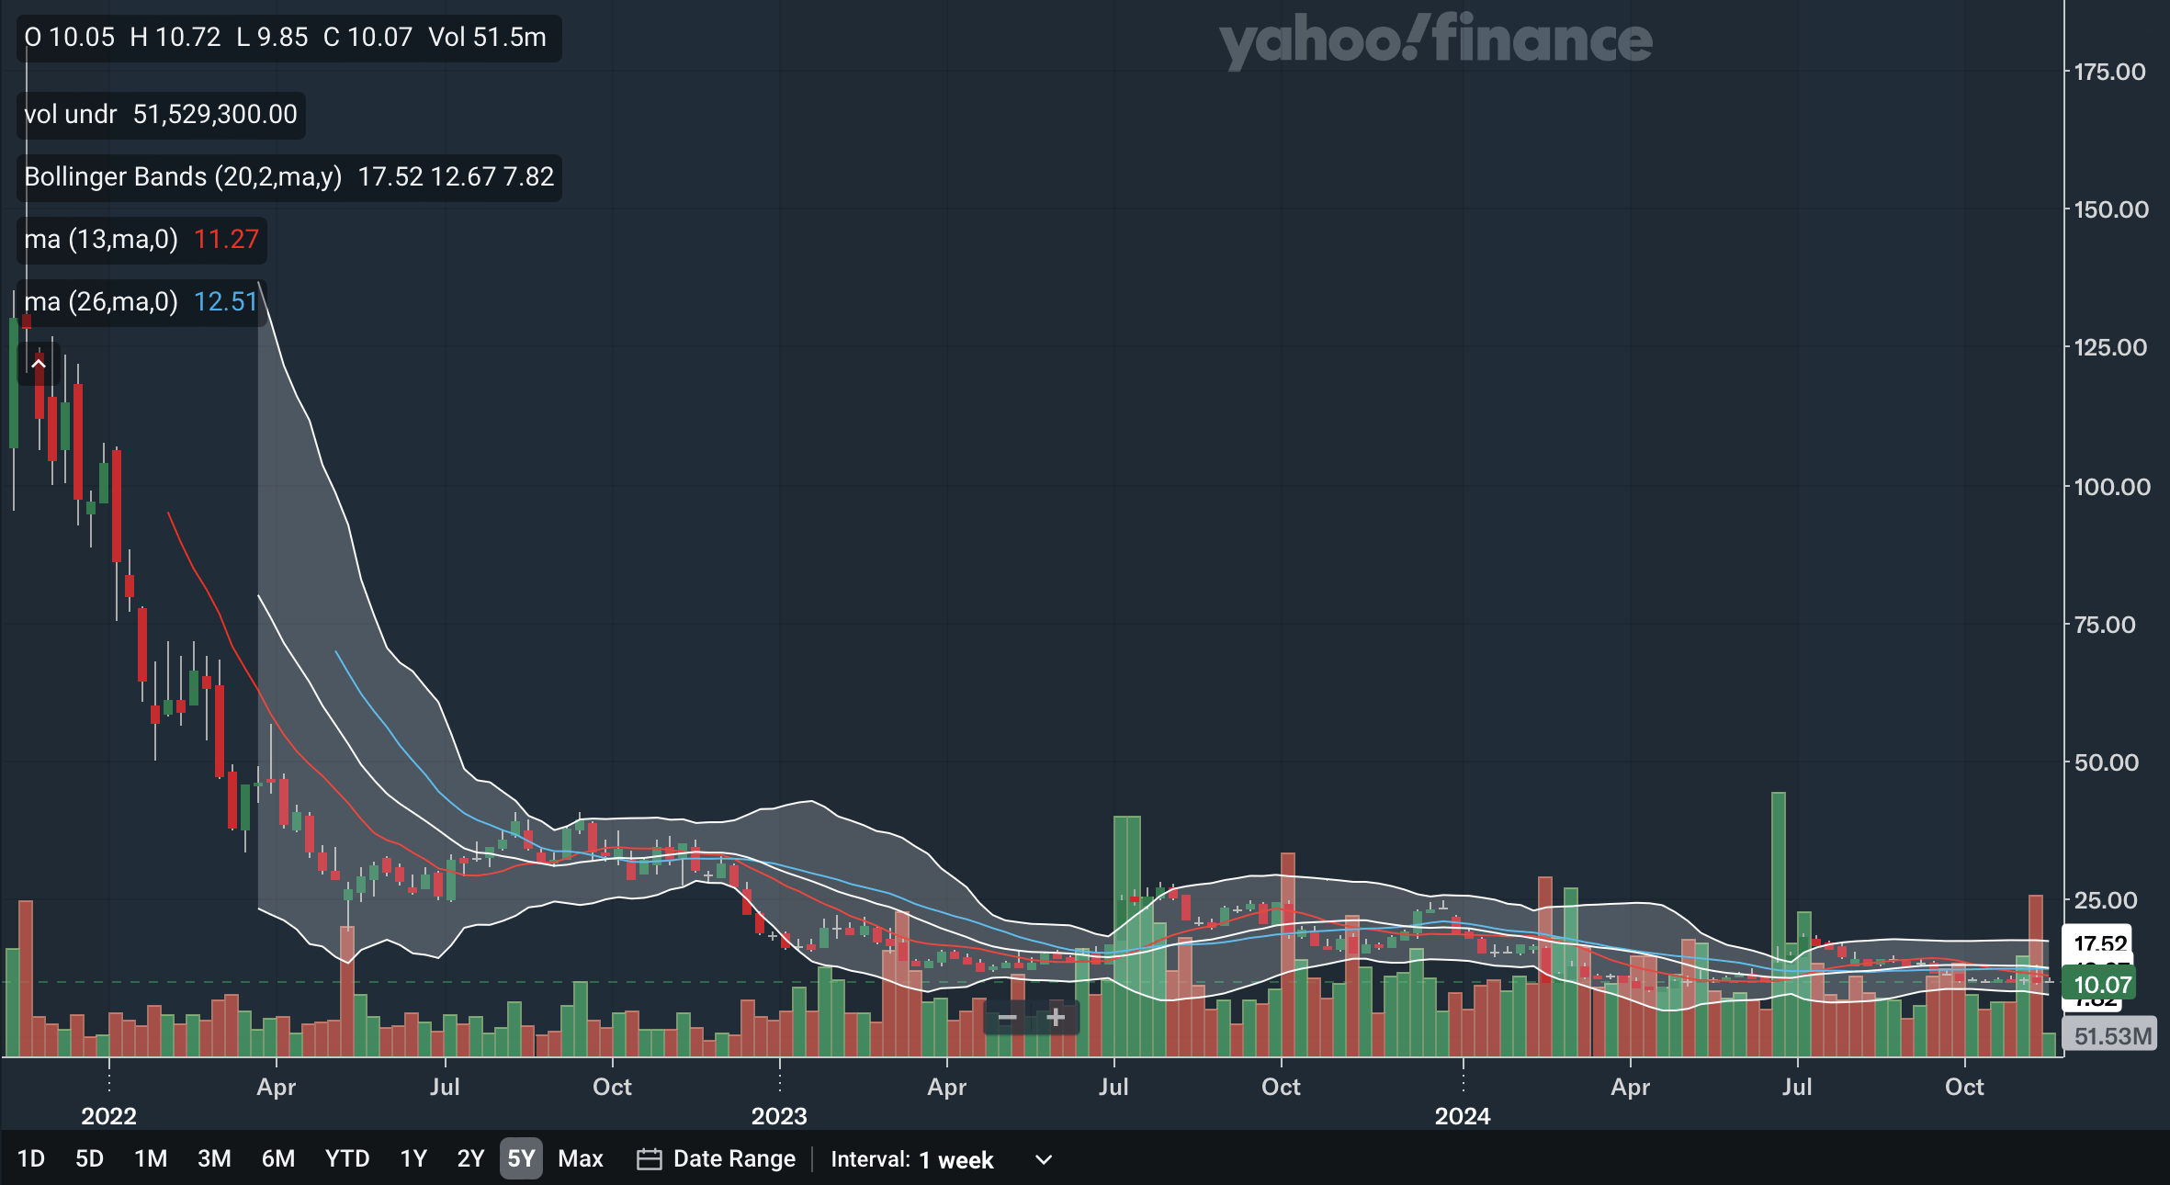Click the red ma 13 value swatch
The width and height of the screenshot is (2170, 1185).
[226, 239]
